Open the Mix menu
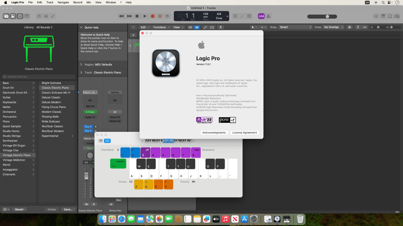This screenshot has height=226, width=403. [x=88, y=2]
